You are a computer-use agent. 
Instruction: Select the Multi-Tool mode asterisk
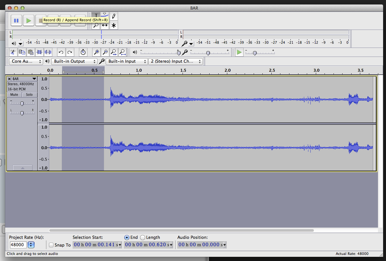[x=114, y=25]
